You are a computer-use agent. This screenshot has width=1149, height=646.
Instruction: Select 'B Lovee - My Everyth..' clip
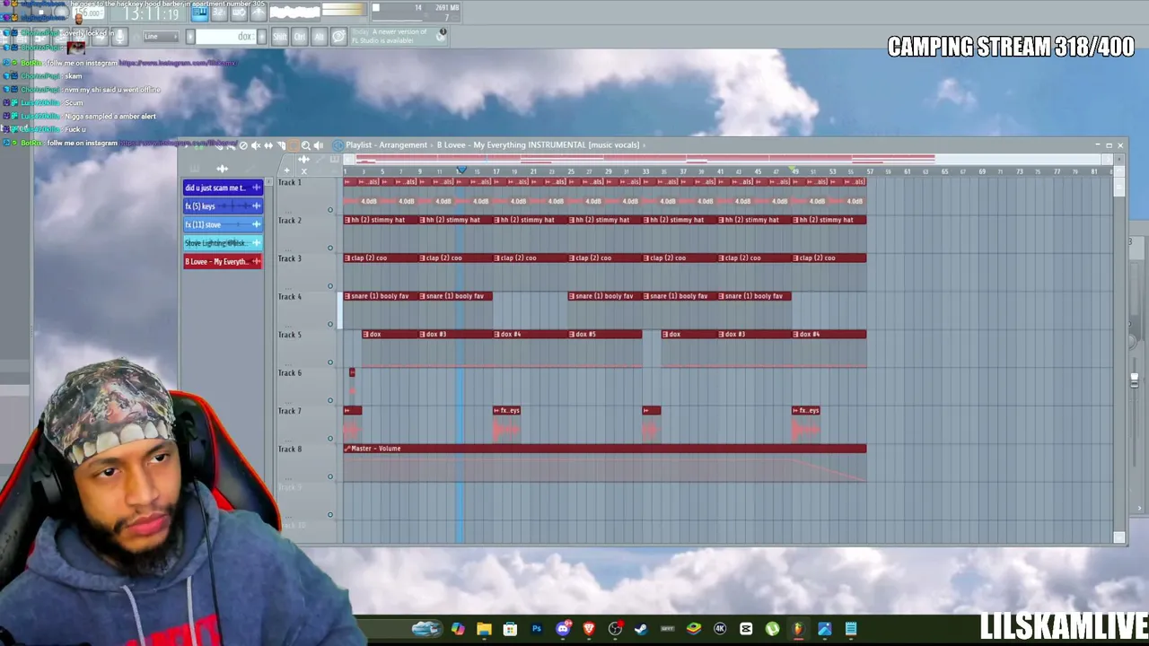point(223,262)
